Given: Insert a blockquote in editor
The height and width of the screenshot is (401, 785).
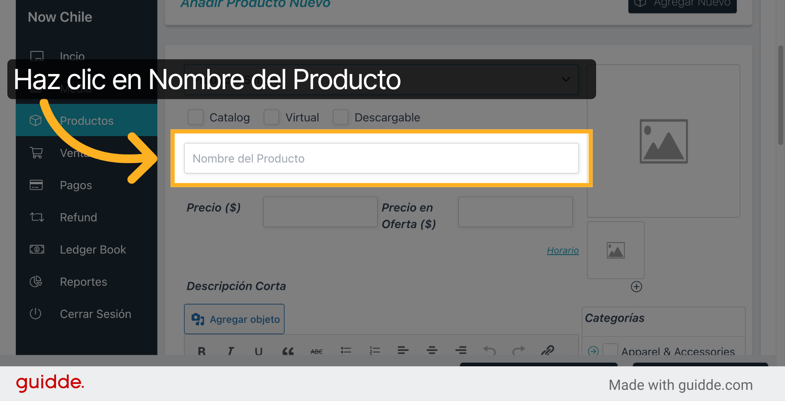Looking at the screenshot, I should pyautogui.click(x=288, y=351).
